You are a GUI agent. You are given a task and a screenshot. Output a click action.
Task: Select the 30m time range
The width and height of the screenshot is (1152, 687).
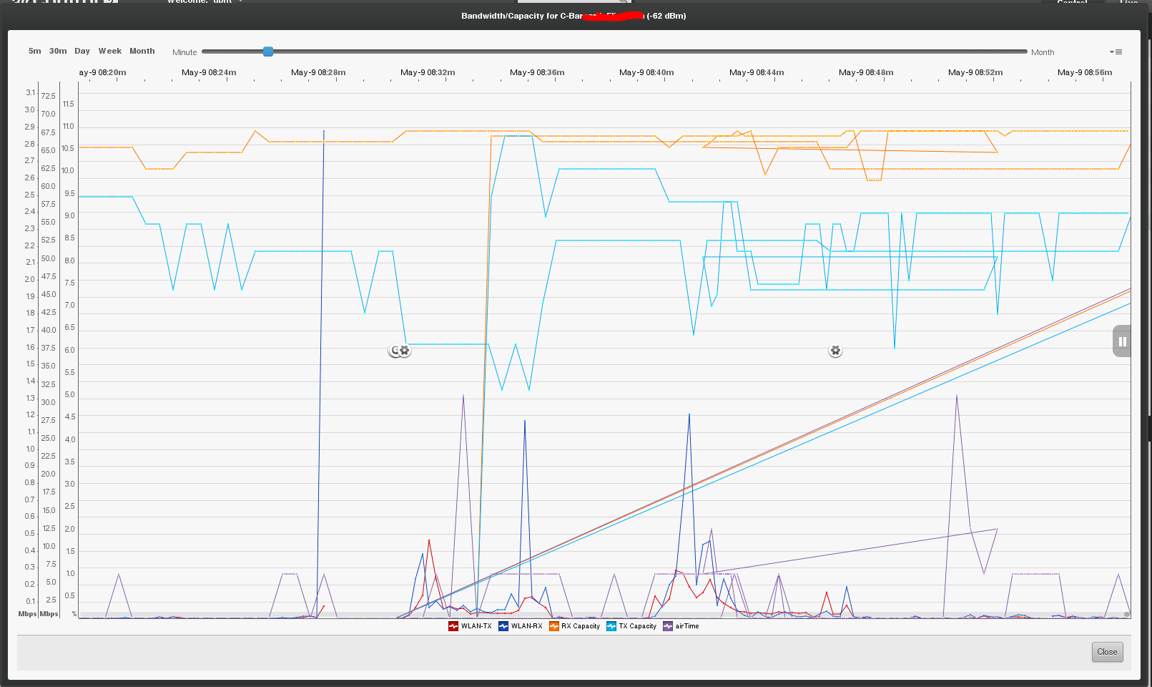(58, 52)
